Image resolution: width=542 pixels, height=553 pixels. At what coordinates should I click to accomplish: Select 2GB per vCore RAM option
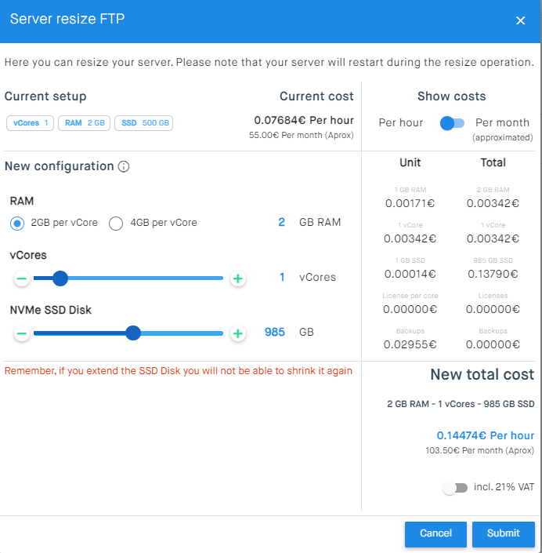[x=17, y=224]
